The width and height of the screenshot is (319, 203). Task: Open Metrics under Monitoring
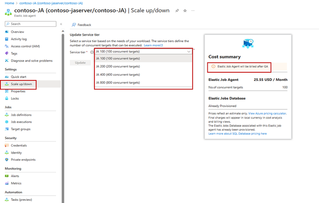pos(16,183)
